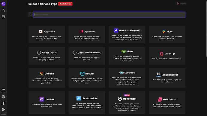Click the MeiliSearch logo icon

point(160,100)
